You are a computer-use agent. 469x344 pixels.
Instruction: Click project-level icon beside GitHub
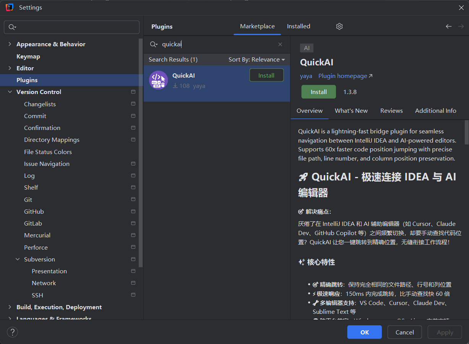[x=133, y=211]
